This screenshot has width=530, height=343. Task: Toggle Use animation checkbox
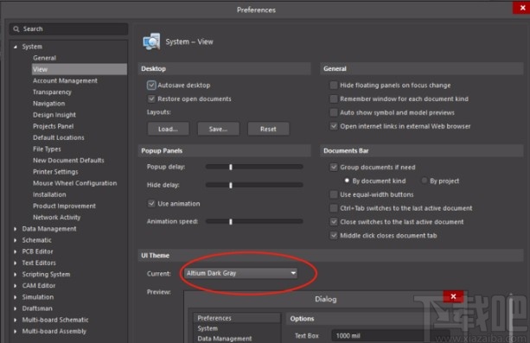pos(151,203)
